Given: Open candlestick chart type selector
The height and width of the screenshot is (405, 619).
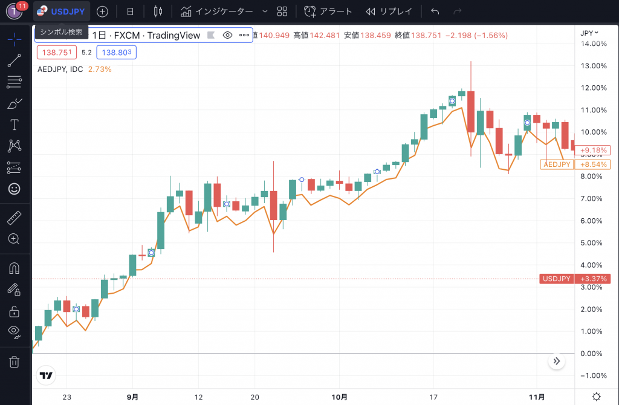Looking at the screenshot, I should 158,11.
